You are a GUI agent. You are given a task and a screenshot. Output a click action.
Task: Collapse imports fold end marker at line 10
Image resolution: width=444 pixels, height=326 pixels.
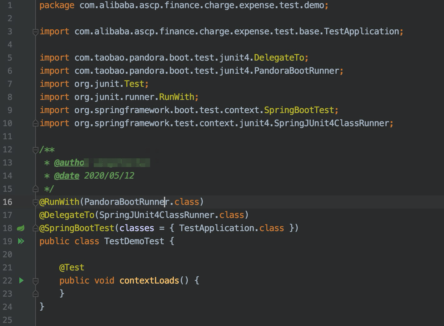pyautogui.click(x=36, y=123)
